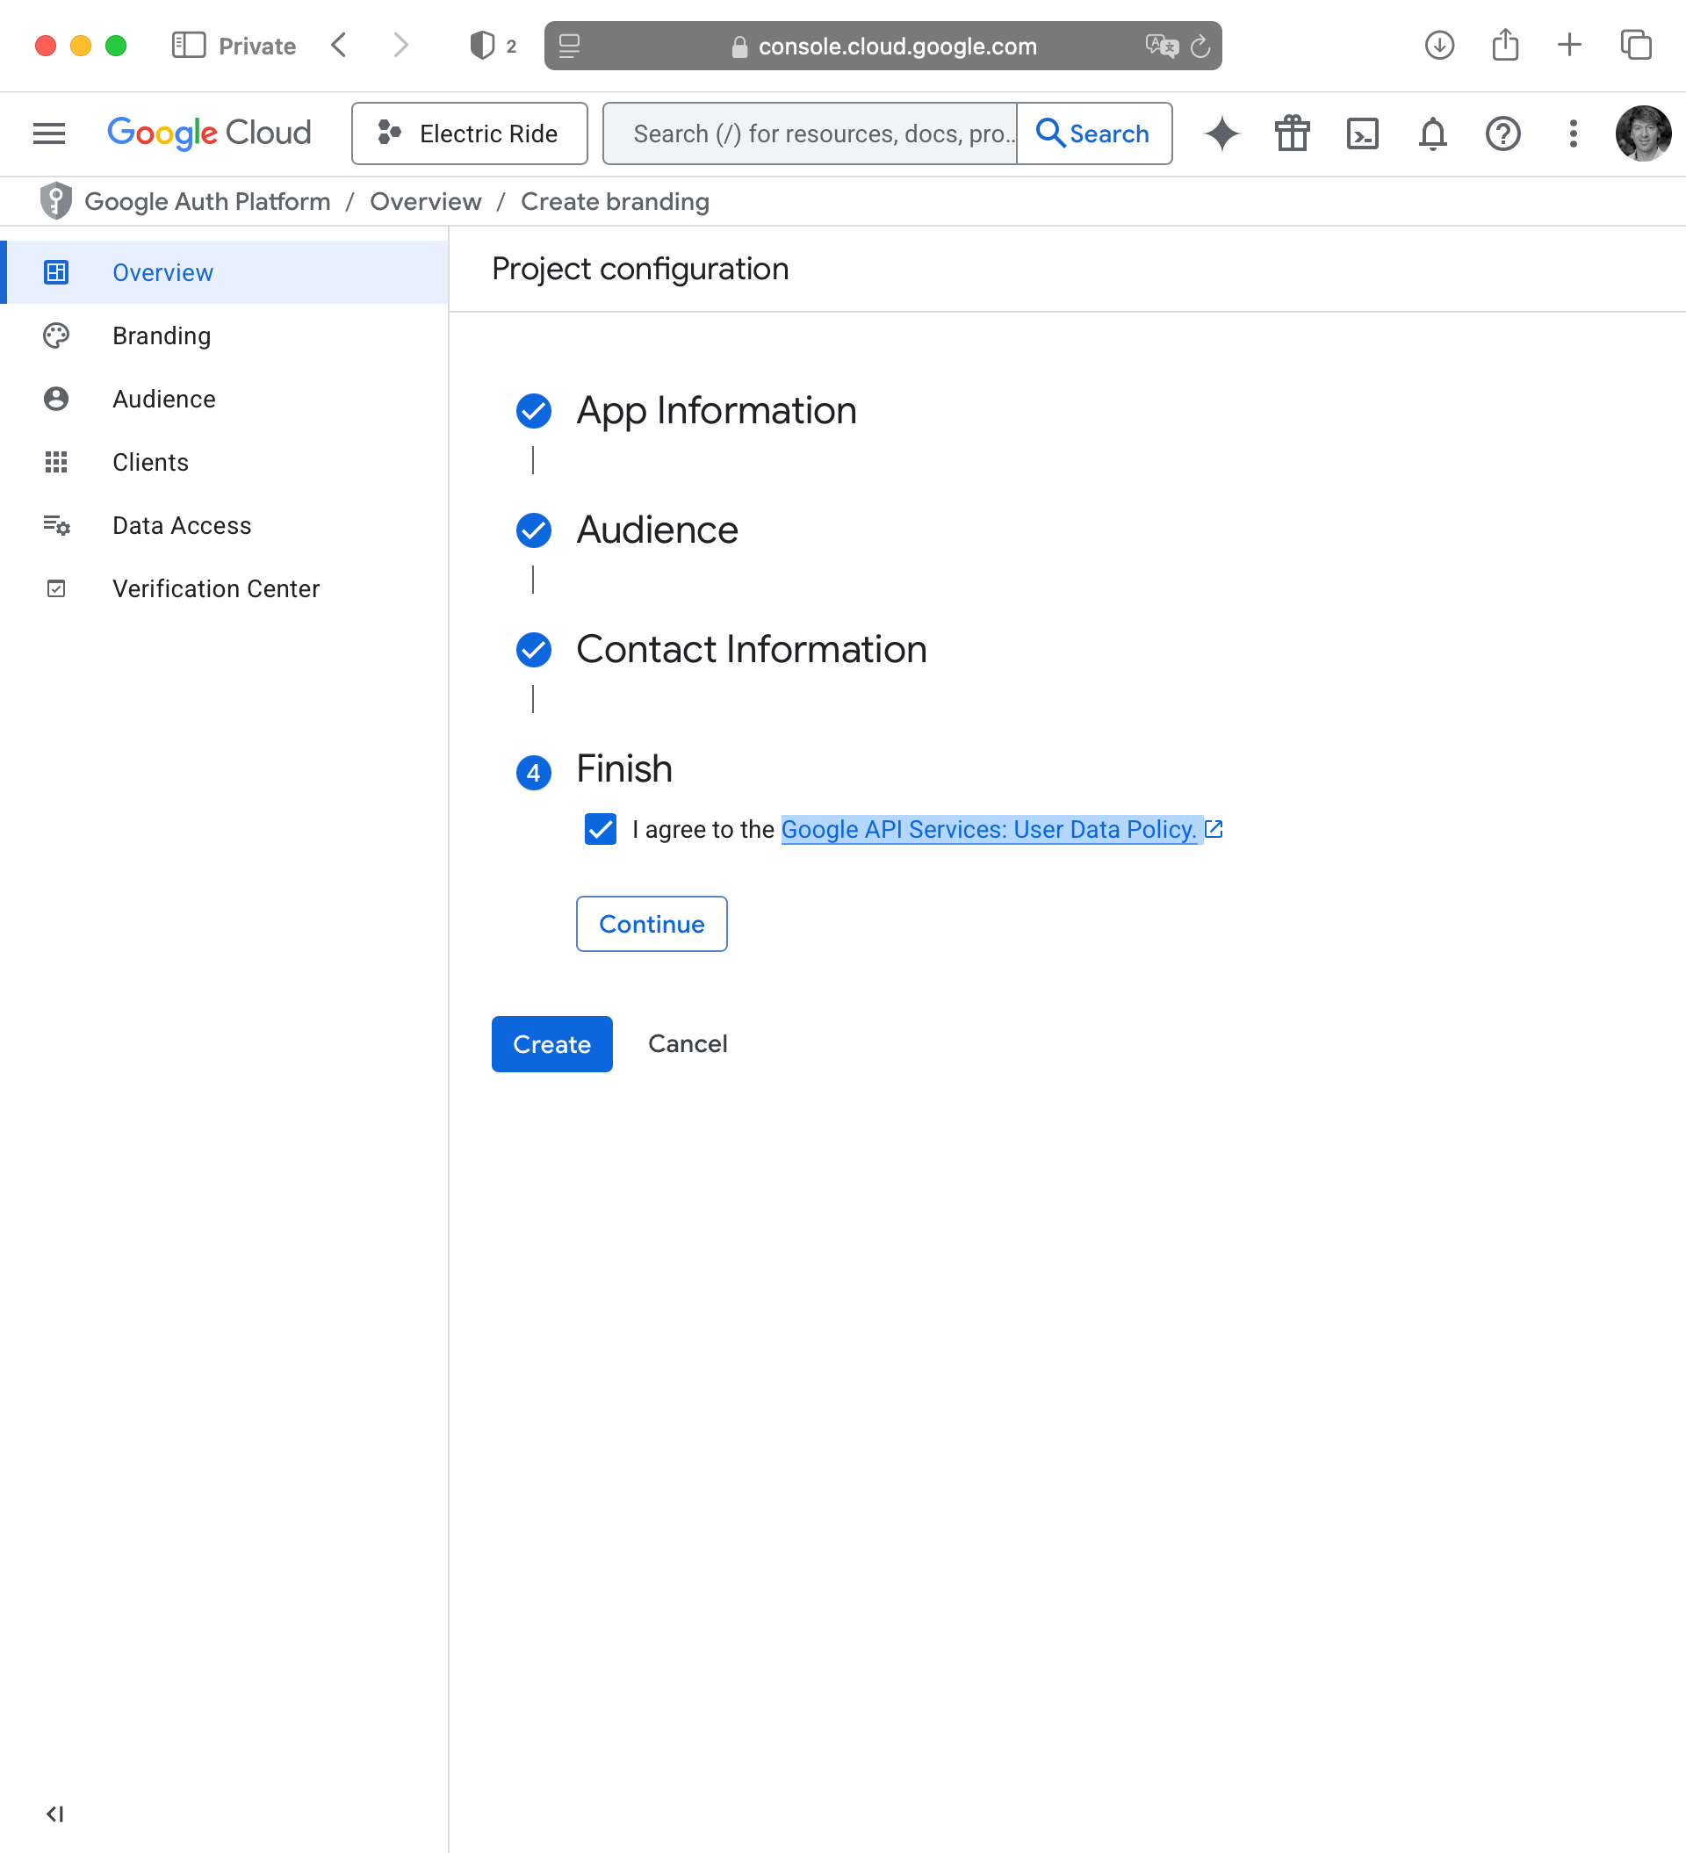The height and width of the screenshot is (1853, 1686).
Task: Go to Branding in the sidebar
Action: pyautogui.click(x=162, y=336)
